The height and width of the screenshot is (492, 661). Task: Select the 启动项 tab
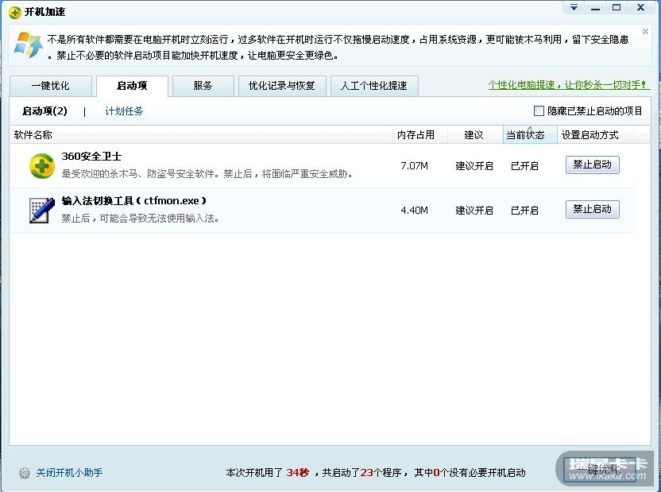point(132,86)
